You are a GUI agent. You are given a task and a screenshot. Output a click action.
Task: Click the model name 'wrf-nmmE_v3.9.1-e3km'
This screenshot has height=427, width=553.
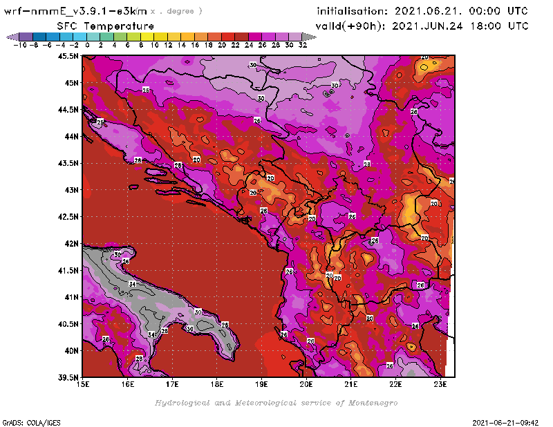(75, 11)
